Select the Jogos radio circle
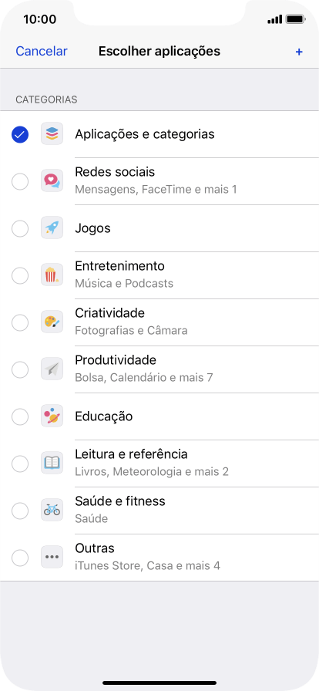The height and width of the screenshot is (691, 319). (20, 229)
